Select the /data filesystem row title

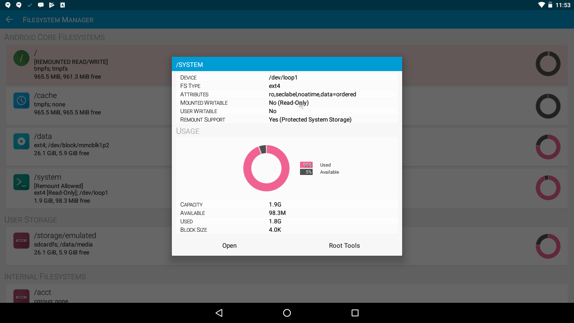pyautogui.click(x=43, y=136)
